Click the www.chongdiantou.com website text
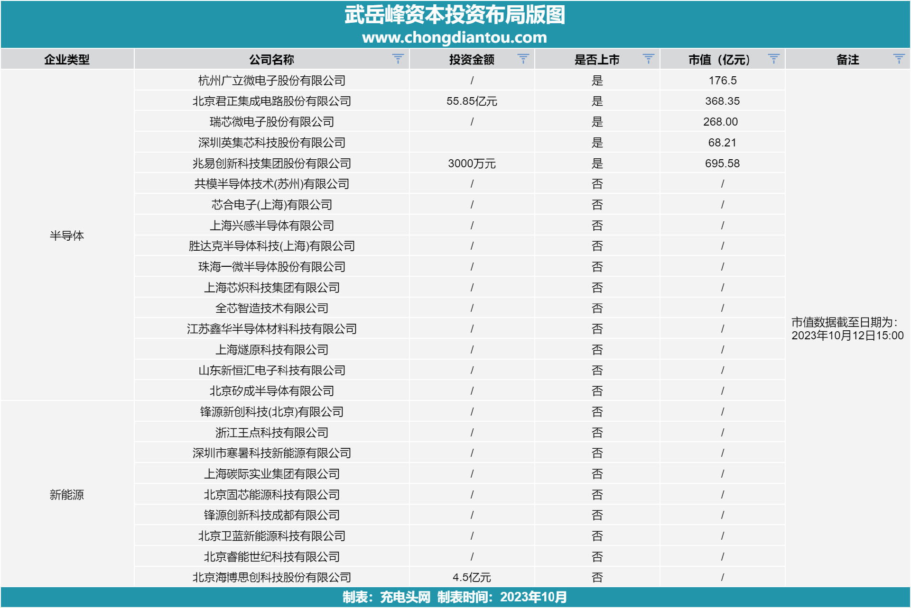This screenshot has width=911, height=608. click(455, 37)
